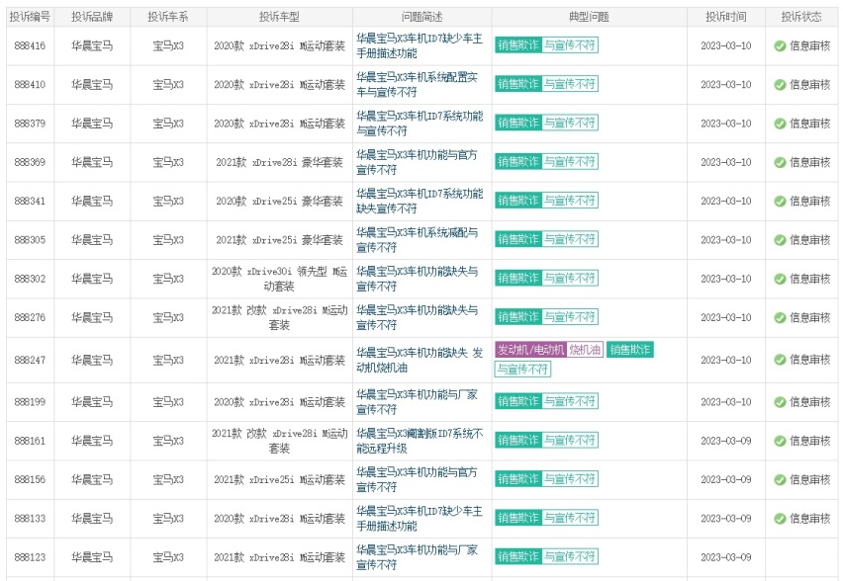Click the 销售欺诈 tag in row 888247
This screenshot has height=581, width=843.
[630, 350]
